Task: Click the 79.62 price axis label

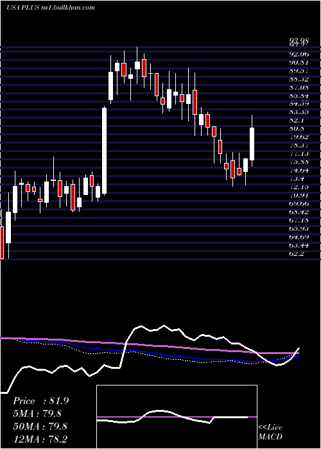Action: pos(299,137)
